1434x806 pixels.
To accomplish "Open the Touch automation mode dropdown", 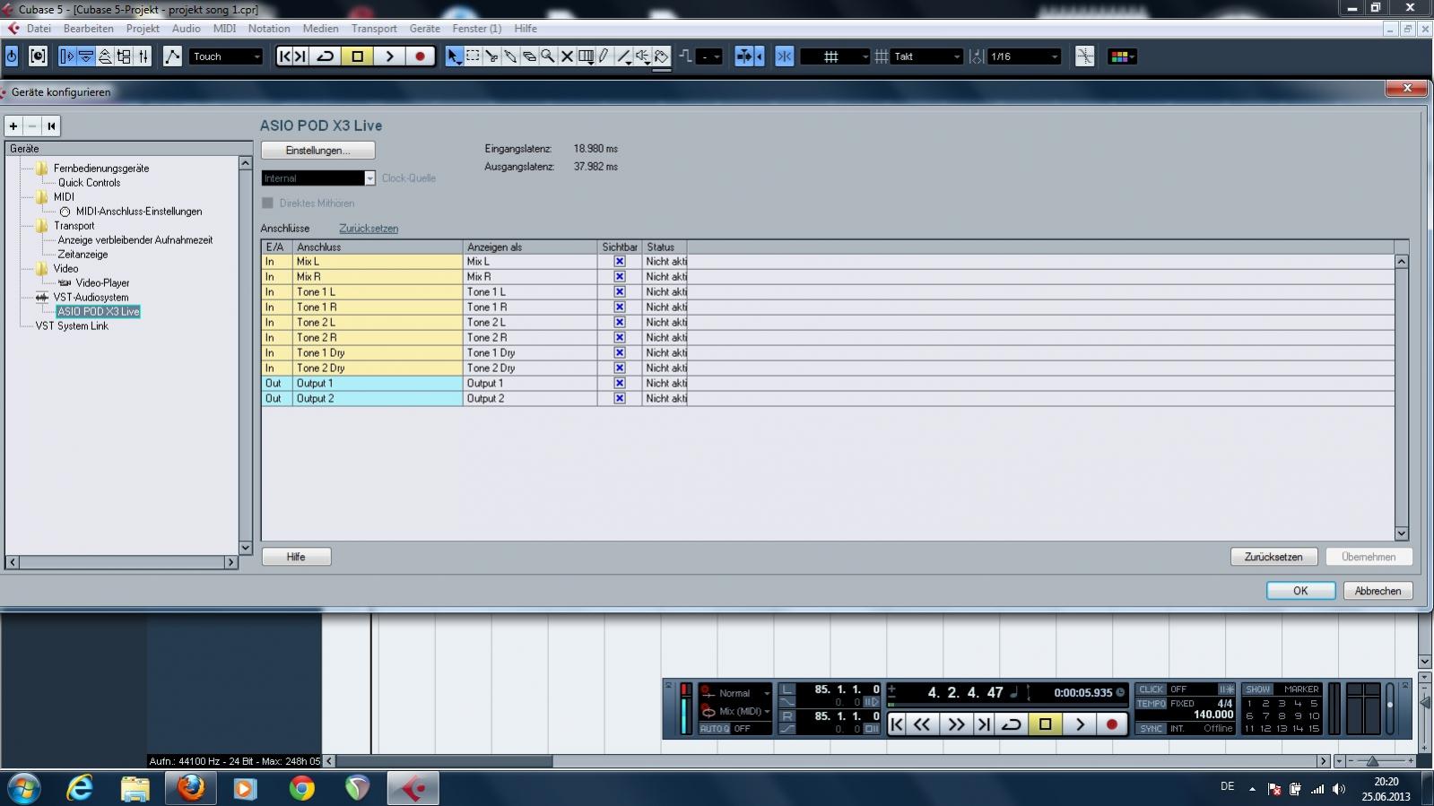I will pyautogui.click(x=226, y=56).
